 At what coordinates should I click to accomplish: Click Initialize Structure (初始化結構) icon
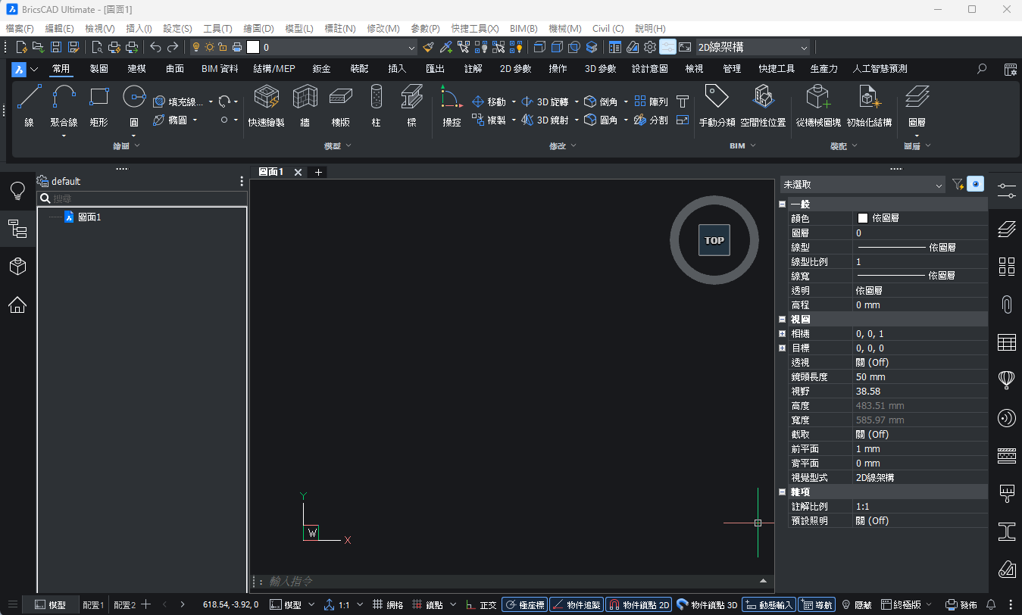pyautogui.click(x=869, y=106)
